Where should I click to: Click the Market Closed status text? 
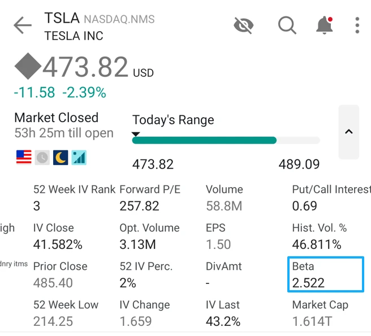[x=56, y=118]
